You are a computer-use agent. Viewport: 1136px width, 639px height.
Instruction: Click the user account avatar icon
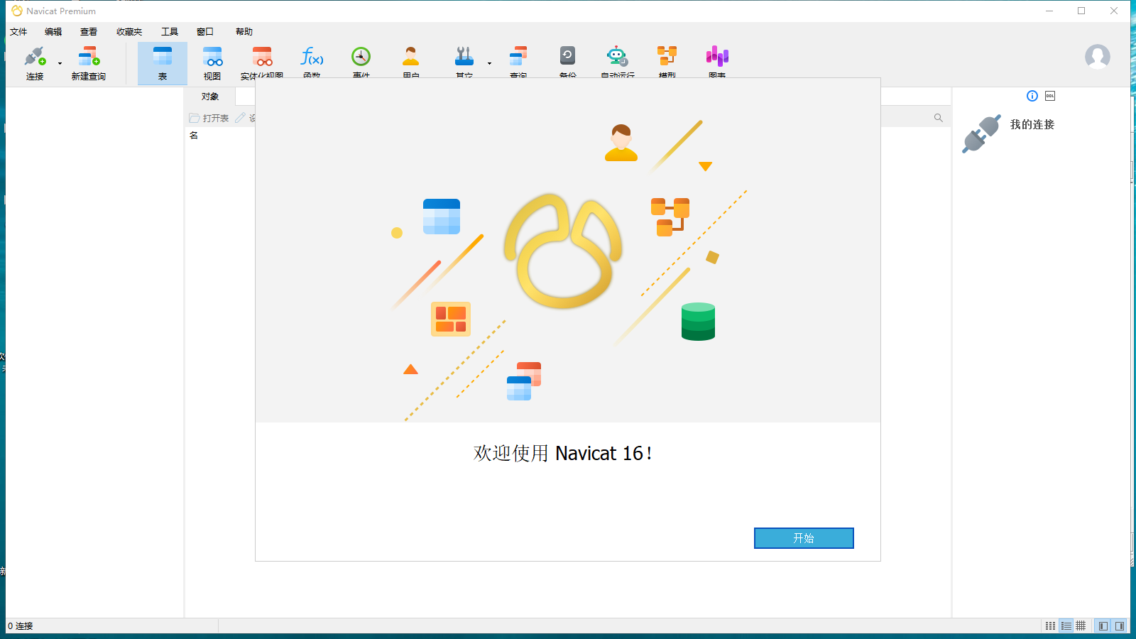(x=1097, y=56)
